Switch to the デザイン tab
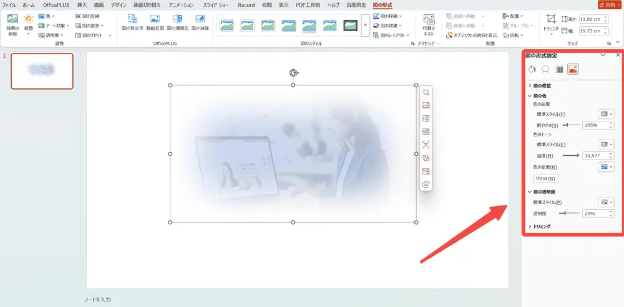 point(119,5)
